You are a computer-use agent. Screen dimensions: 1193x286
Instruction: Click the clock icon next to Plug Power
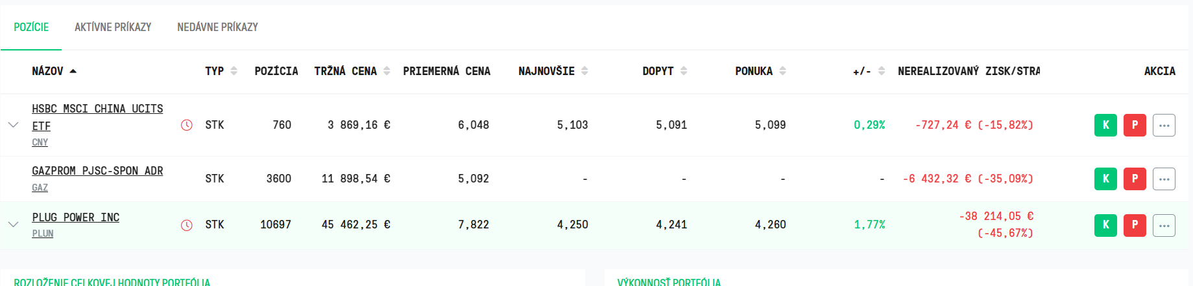187,225
